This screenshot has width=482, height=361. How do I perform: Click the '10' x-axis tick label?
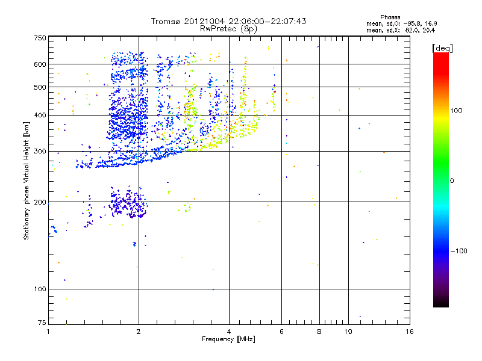click(348, 332)
